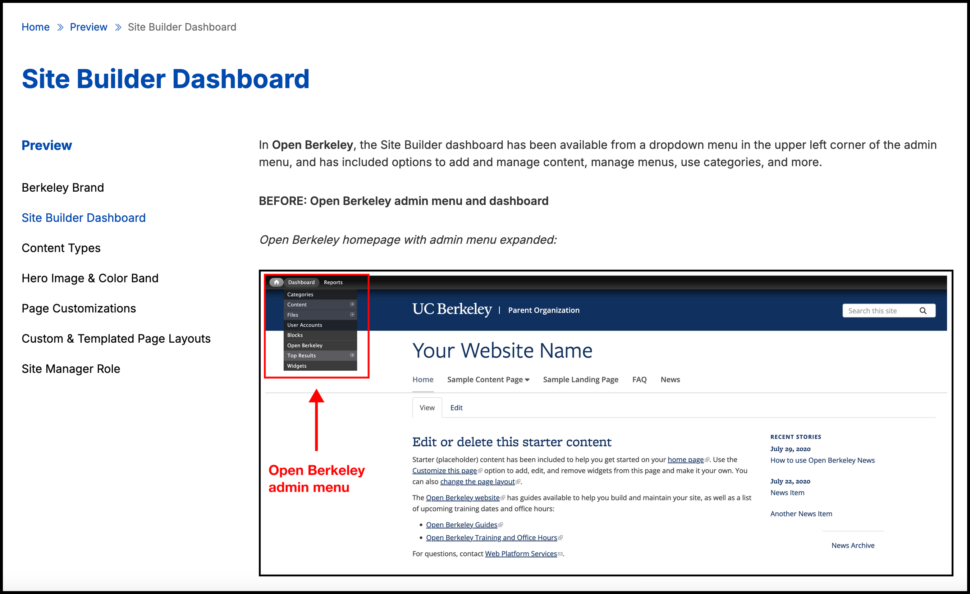The height and width of the screenshot is (594, 970).
Task: Click the home icon in admin menu
Action: tap(276, 282)
